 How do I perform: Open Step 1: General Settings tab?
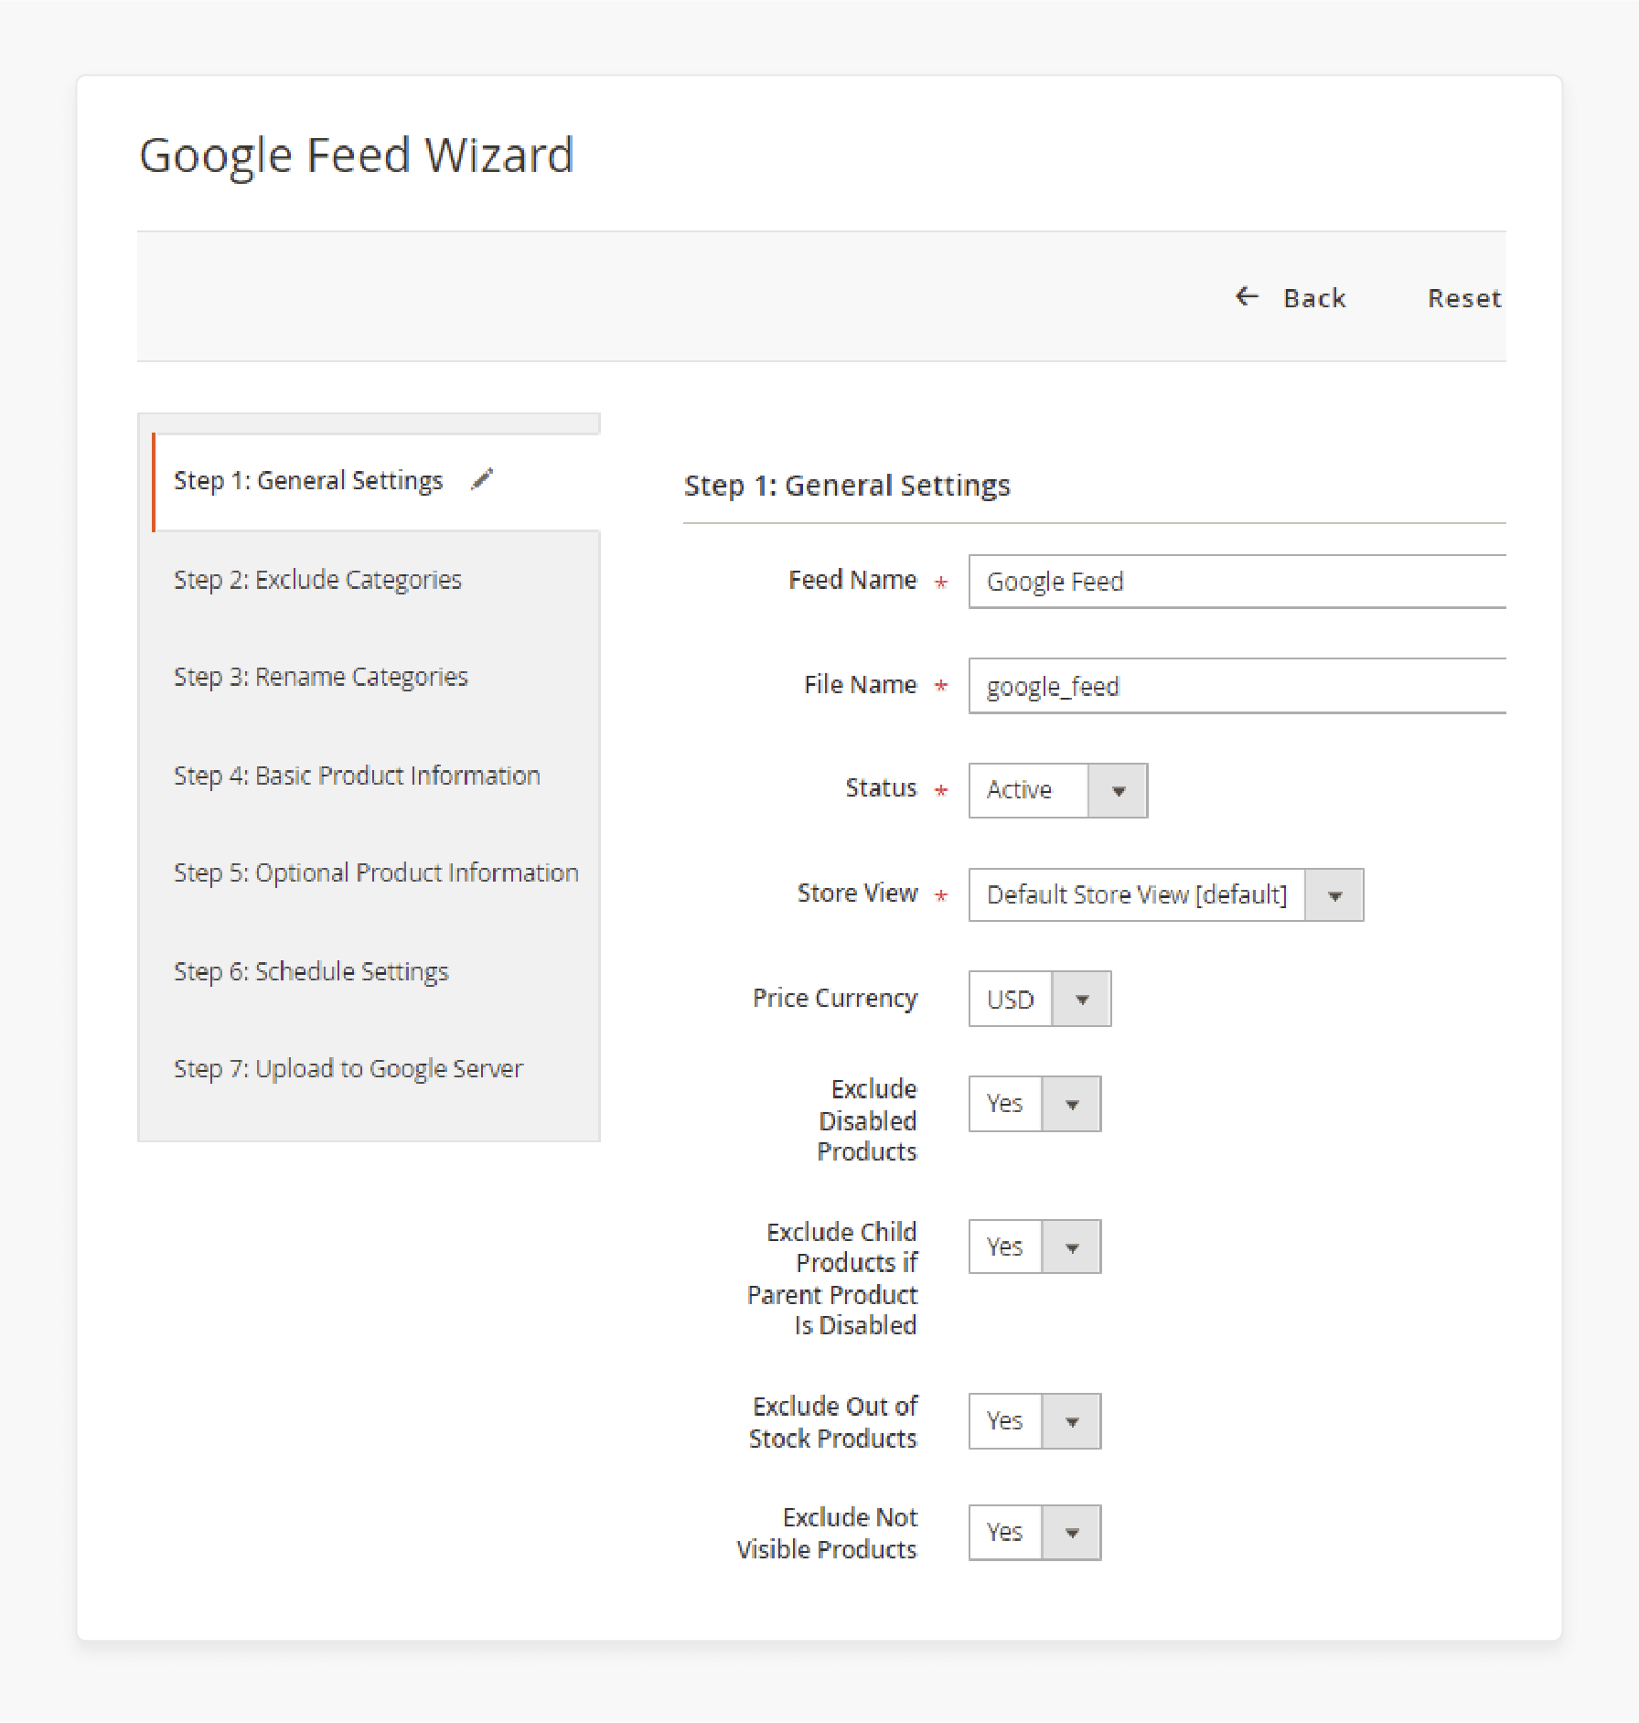pos(376,481)
